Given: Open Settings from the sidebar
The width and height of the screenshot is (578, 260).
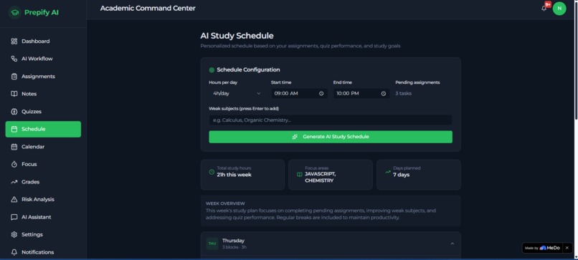Looking at the screenshot, I should 43,235.
